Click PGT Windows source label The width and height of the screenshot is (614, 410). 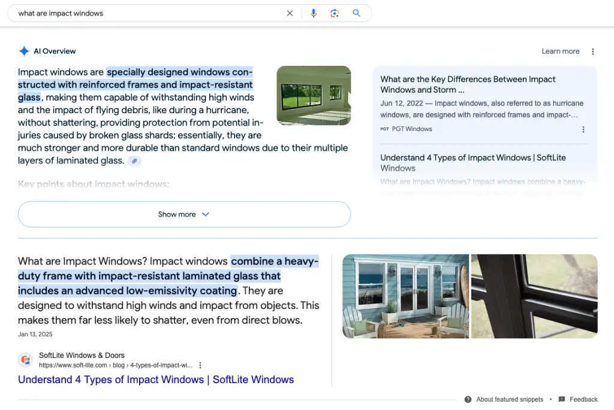click(412, 129)
